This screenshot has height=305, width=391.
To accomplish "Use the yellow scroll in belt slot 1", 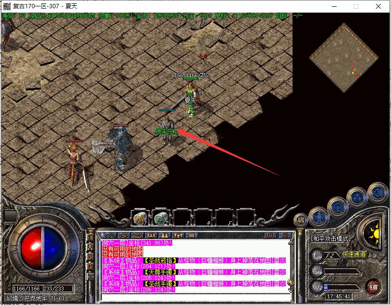I will pyautogui.click(x=140, y=219).
